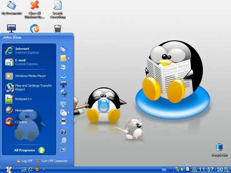
Task: Open the My Pictures icon in start menu
Action: 64,67
